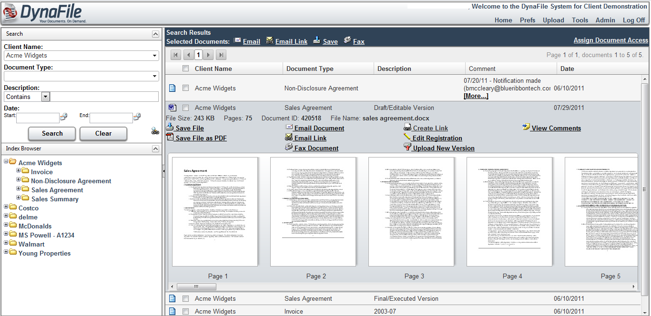Viewport: 651px width, 316px height.
Task: Click Non-Disclosure Agreement row document icon
Action: tap(173, 88)
